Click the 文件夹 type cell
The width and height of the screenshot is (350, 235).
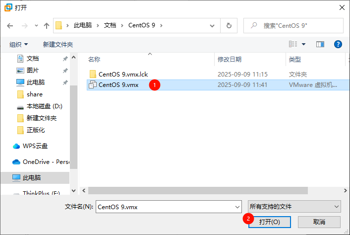[x=298, y=74]
